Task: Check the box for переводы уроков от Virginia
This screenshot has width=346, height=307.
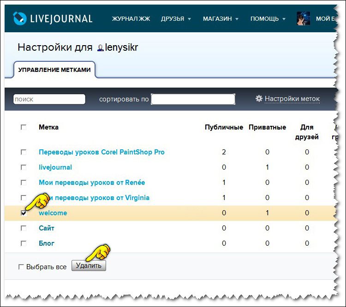Action: click(24, 197)
